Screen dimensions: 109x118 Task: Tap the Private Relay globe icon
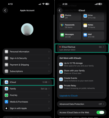pyautogui.click(x=61, y=87)
